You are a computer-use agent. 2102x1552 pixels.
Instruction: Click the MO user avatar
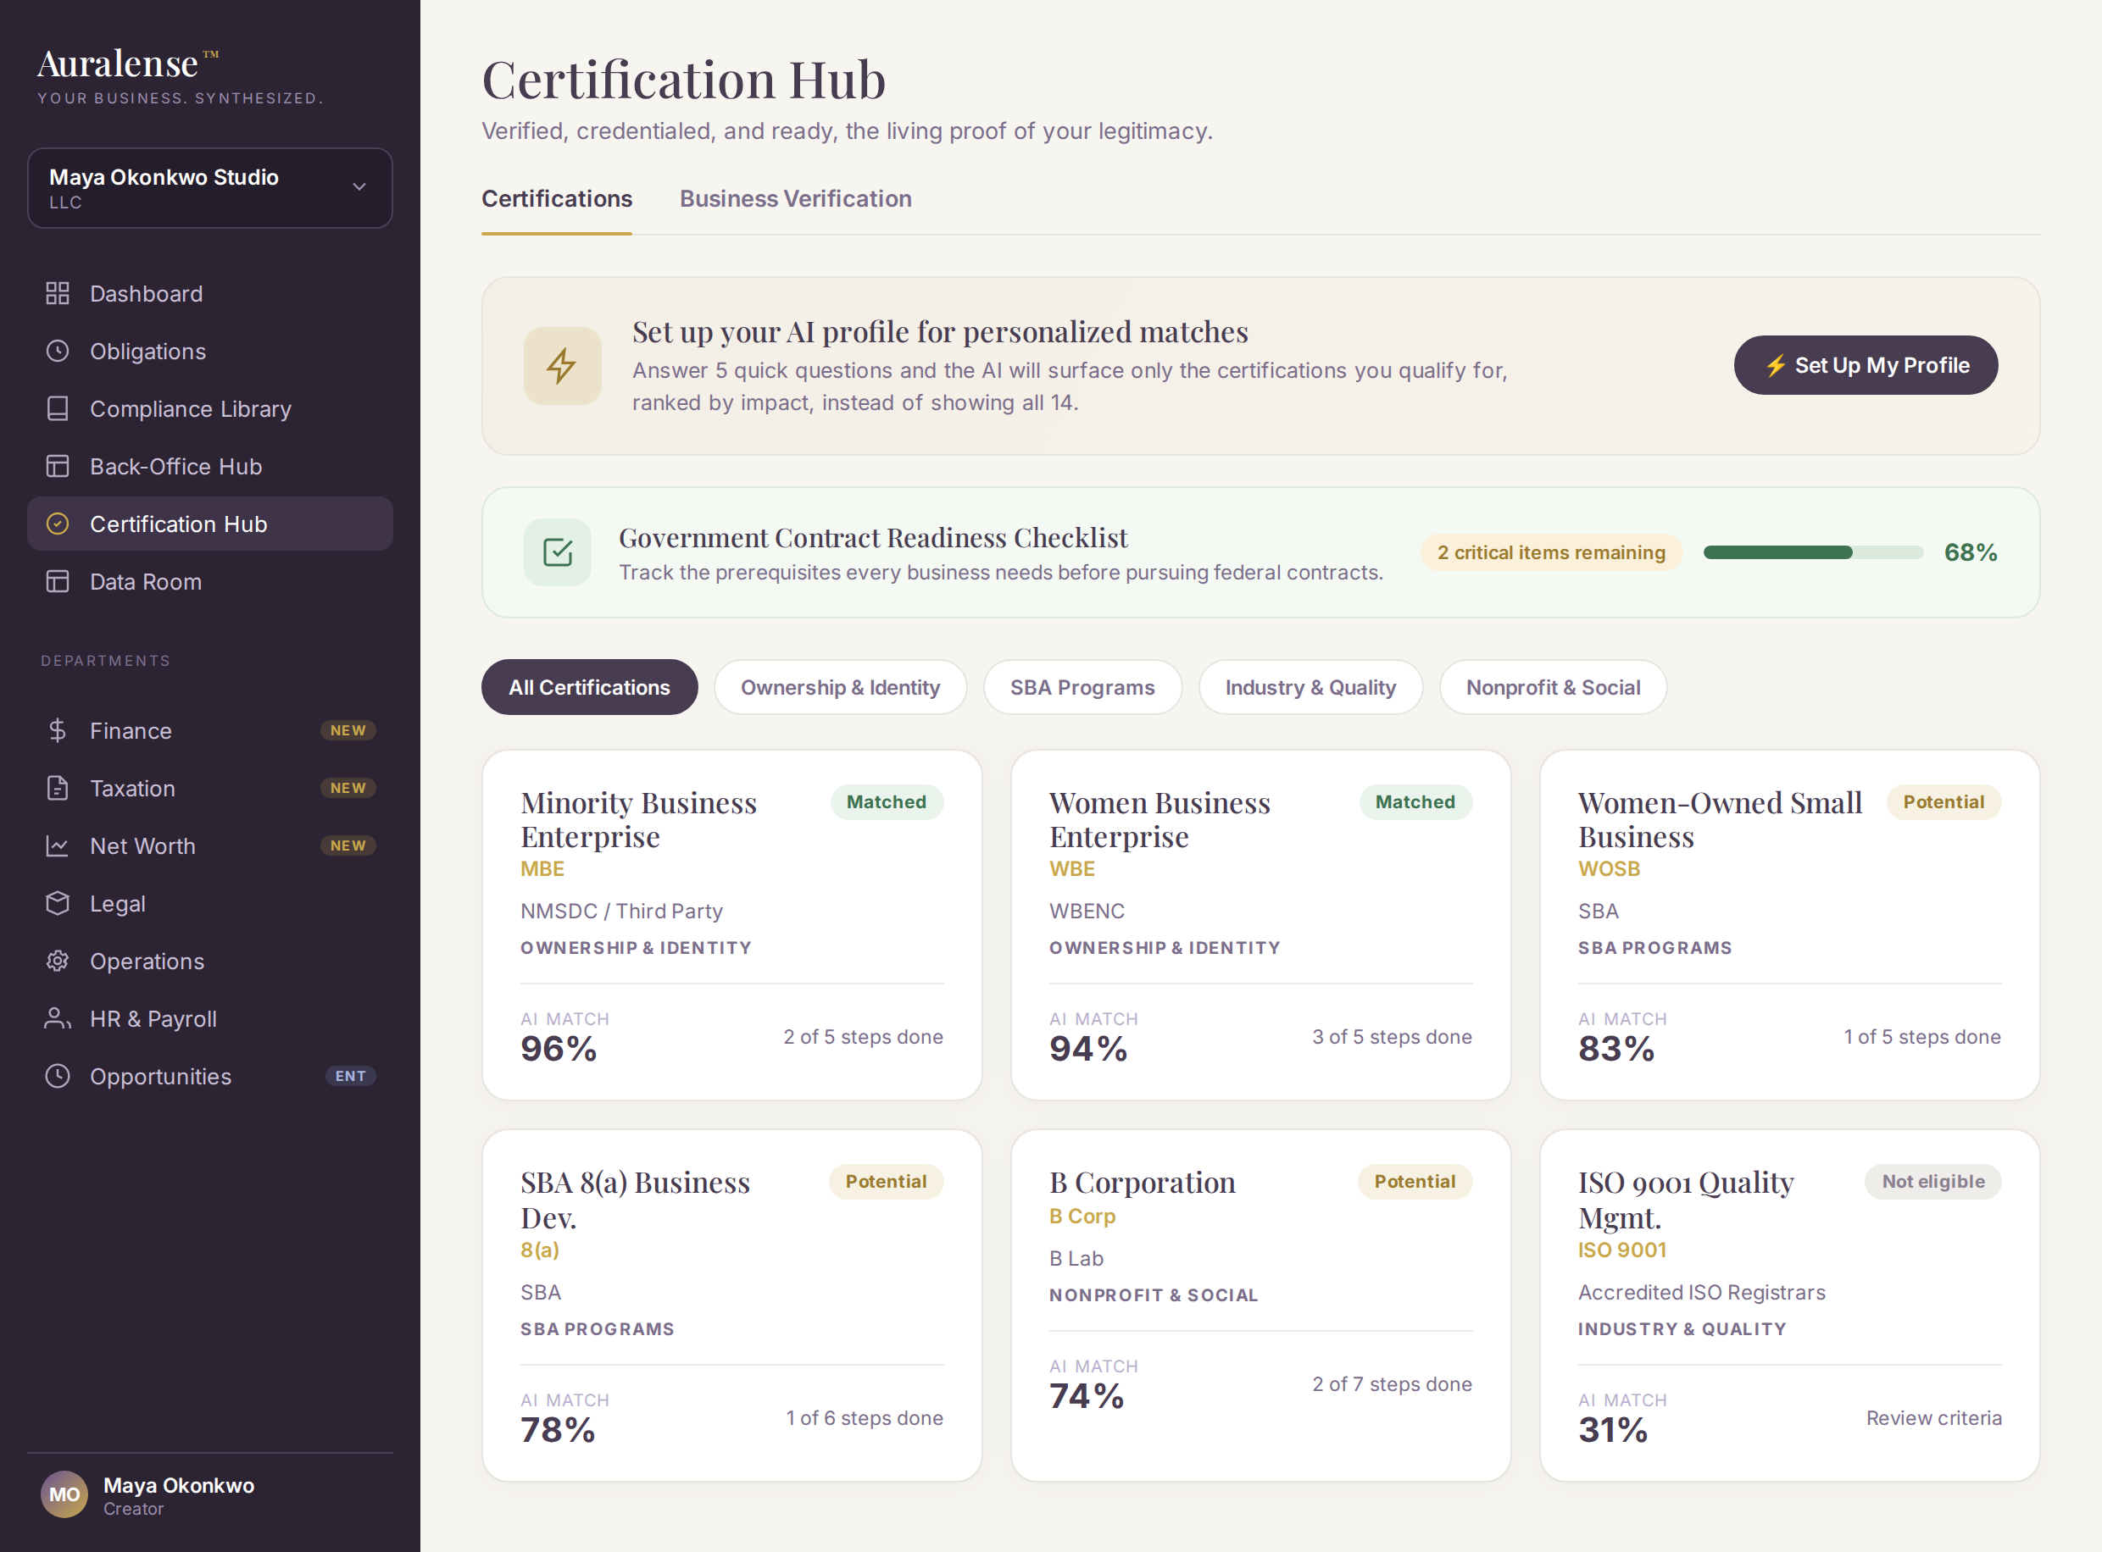coord(64,1494)
